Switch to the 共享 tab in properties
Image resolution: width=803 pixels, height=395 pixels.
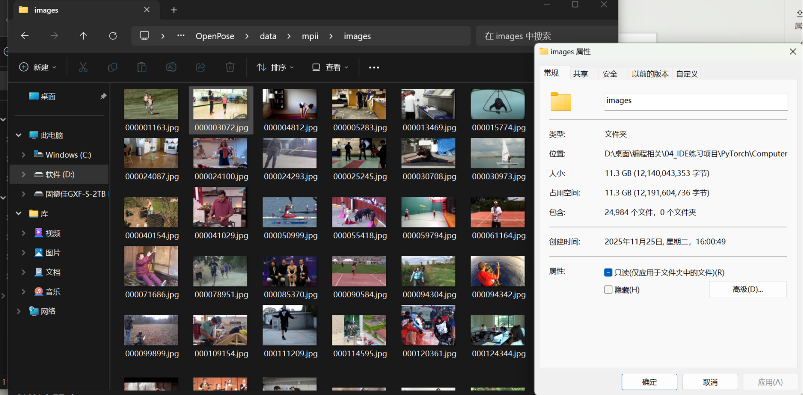tap(581, 74)
